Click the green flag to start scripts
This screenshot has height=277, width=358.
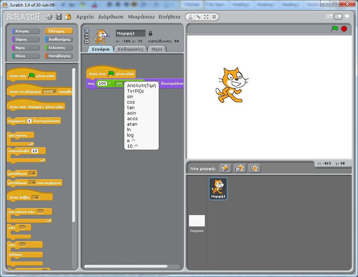click(335, 29)
